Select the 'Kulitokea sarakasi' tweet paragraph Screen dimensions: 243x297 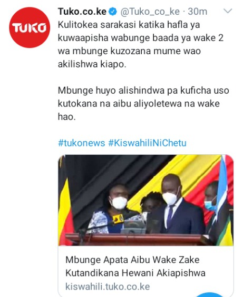click(x=141, y=45)
